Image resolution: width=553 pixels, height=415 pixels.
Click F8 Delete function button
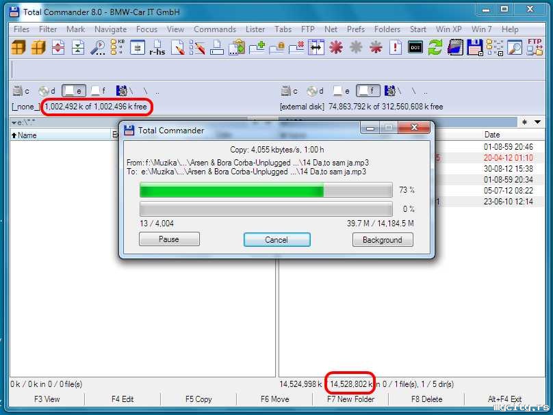427,399
